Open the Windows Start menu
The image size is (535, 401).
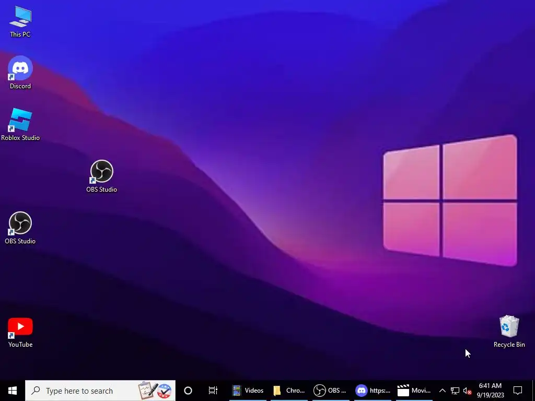(13, 391)
